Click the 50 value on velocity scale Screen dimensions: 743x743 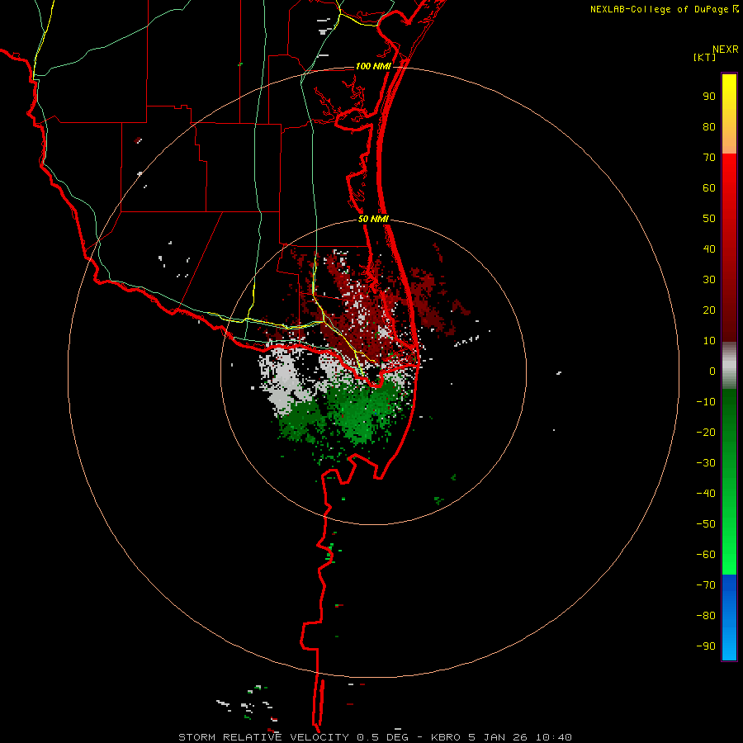pos(709,219)
